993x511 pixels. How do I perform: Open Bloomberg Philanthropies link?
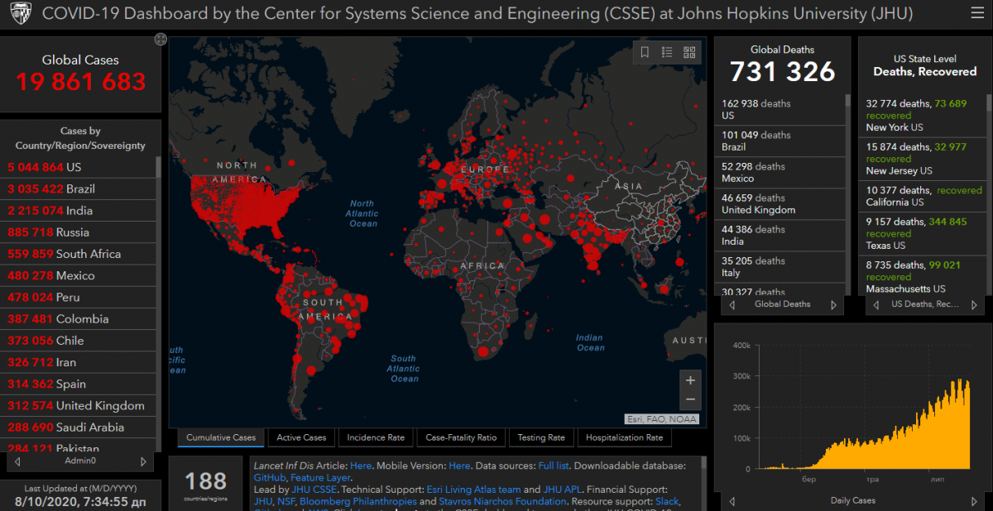pyautogui.click(x=358, y=501)
